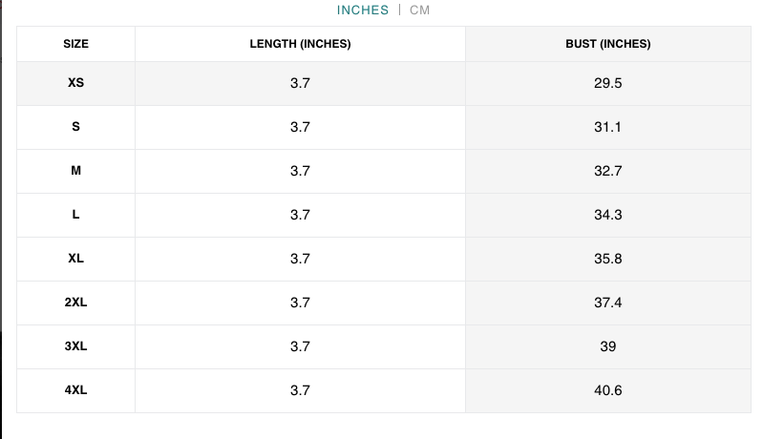Viewport: 763px width, 439px height.
Task: Select the 4XL size row label
Action: click(x=76, y=390)
